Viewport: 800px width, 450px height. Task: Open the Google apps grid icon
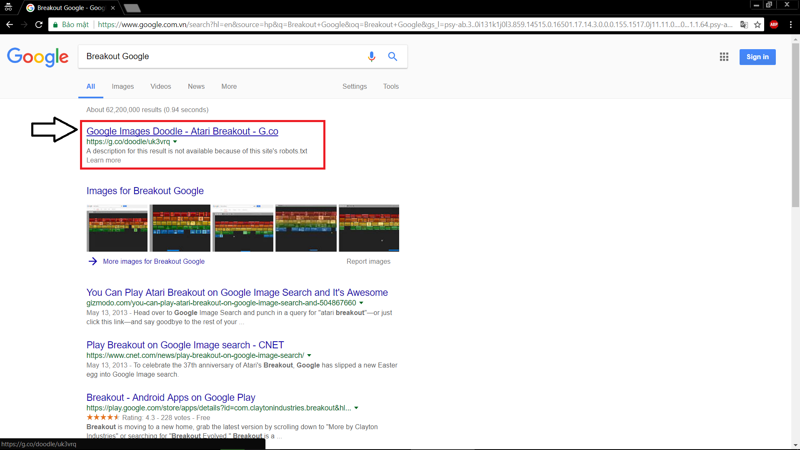(x=724, y=57)
